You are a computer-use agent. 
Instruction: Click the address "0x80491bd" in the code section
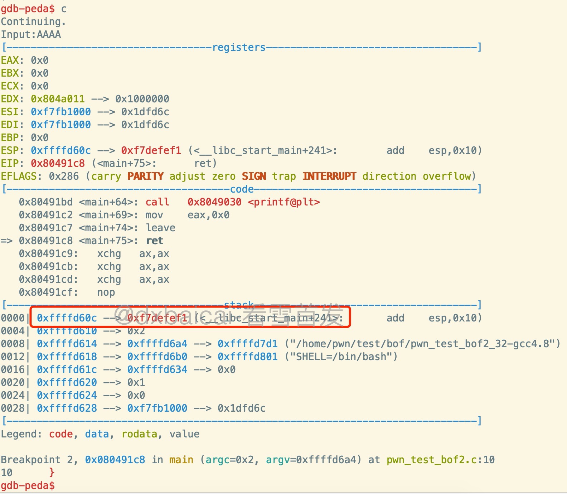[46, 202]
